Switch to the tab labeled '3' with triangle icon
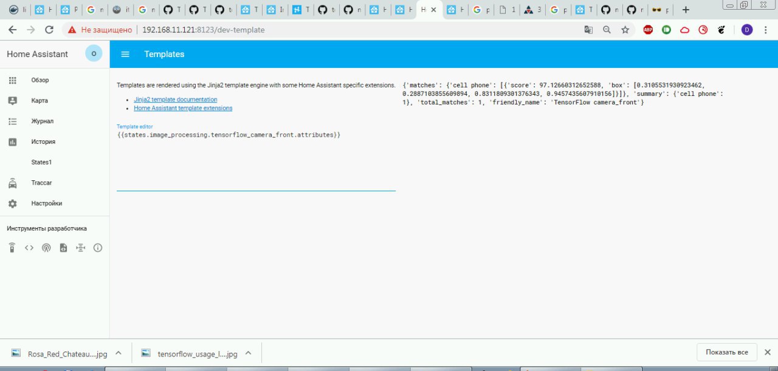The height and width of the screenshot is (371, 778). [x=533, y=10]
